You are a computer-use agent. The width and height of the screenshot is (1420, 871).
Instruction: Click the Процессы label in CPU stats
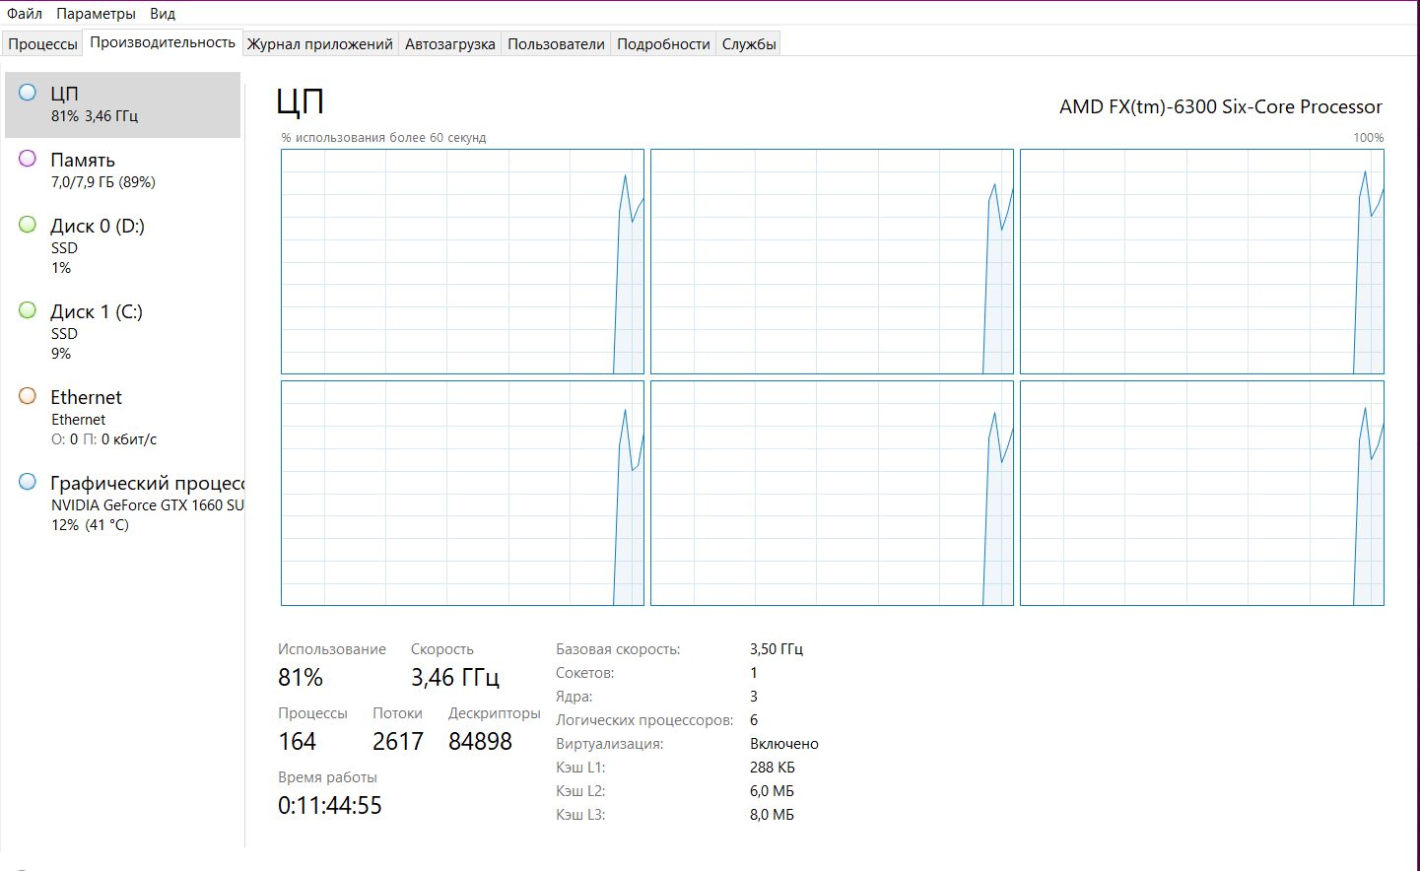(312, 713)
